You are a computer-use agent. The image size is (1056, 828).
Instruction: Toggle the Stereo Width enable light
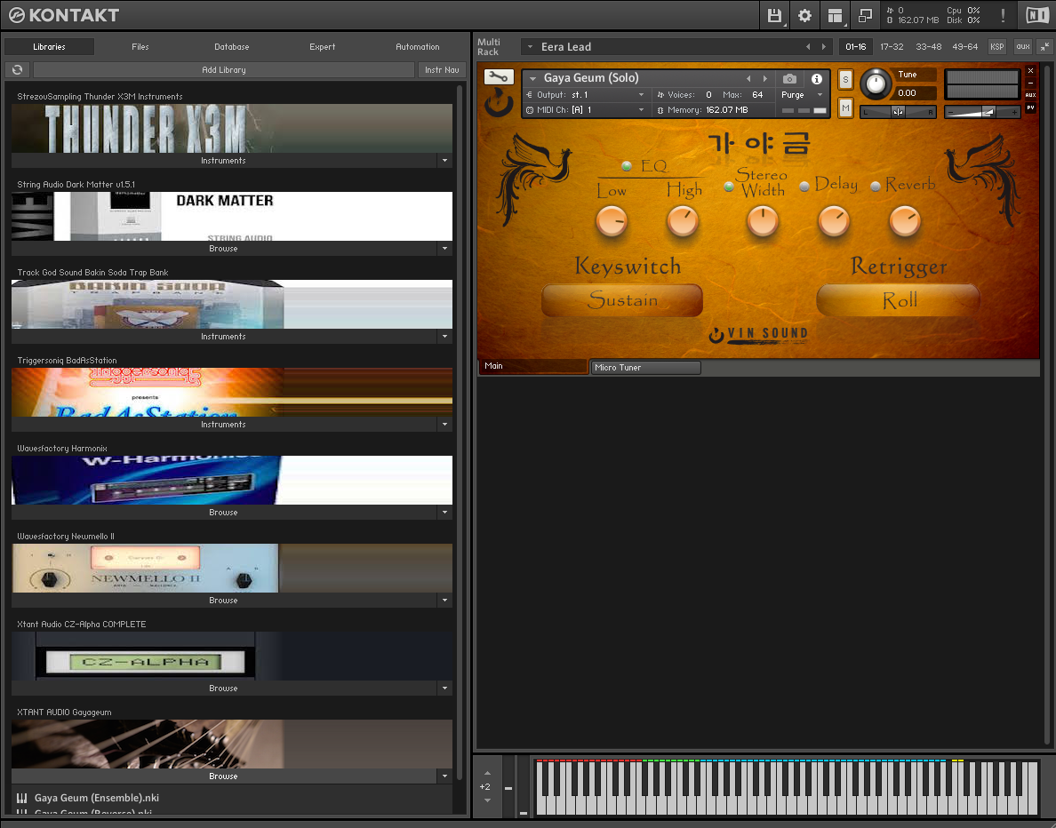point(729,187)
